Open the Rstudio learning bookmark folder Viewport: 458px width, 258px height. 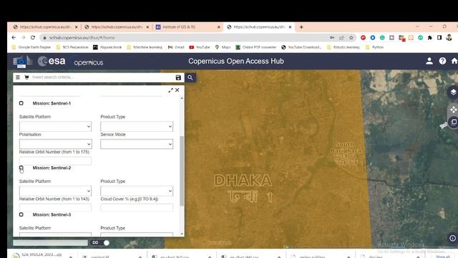tap(343, 47)
